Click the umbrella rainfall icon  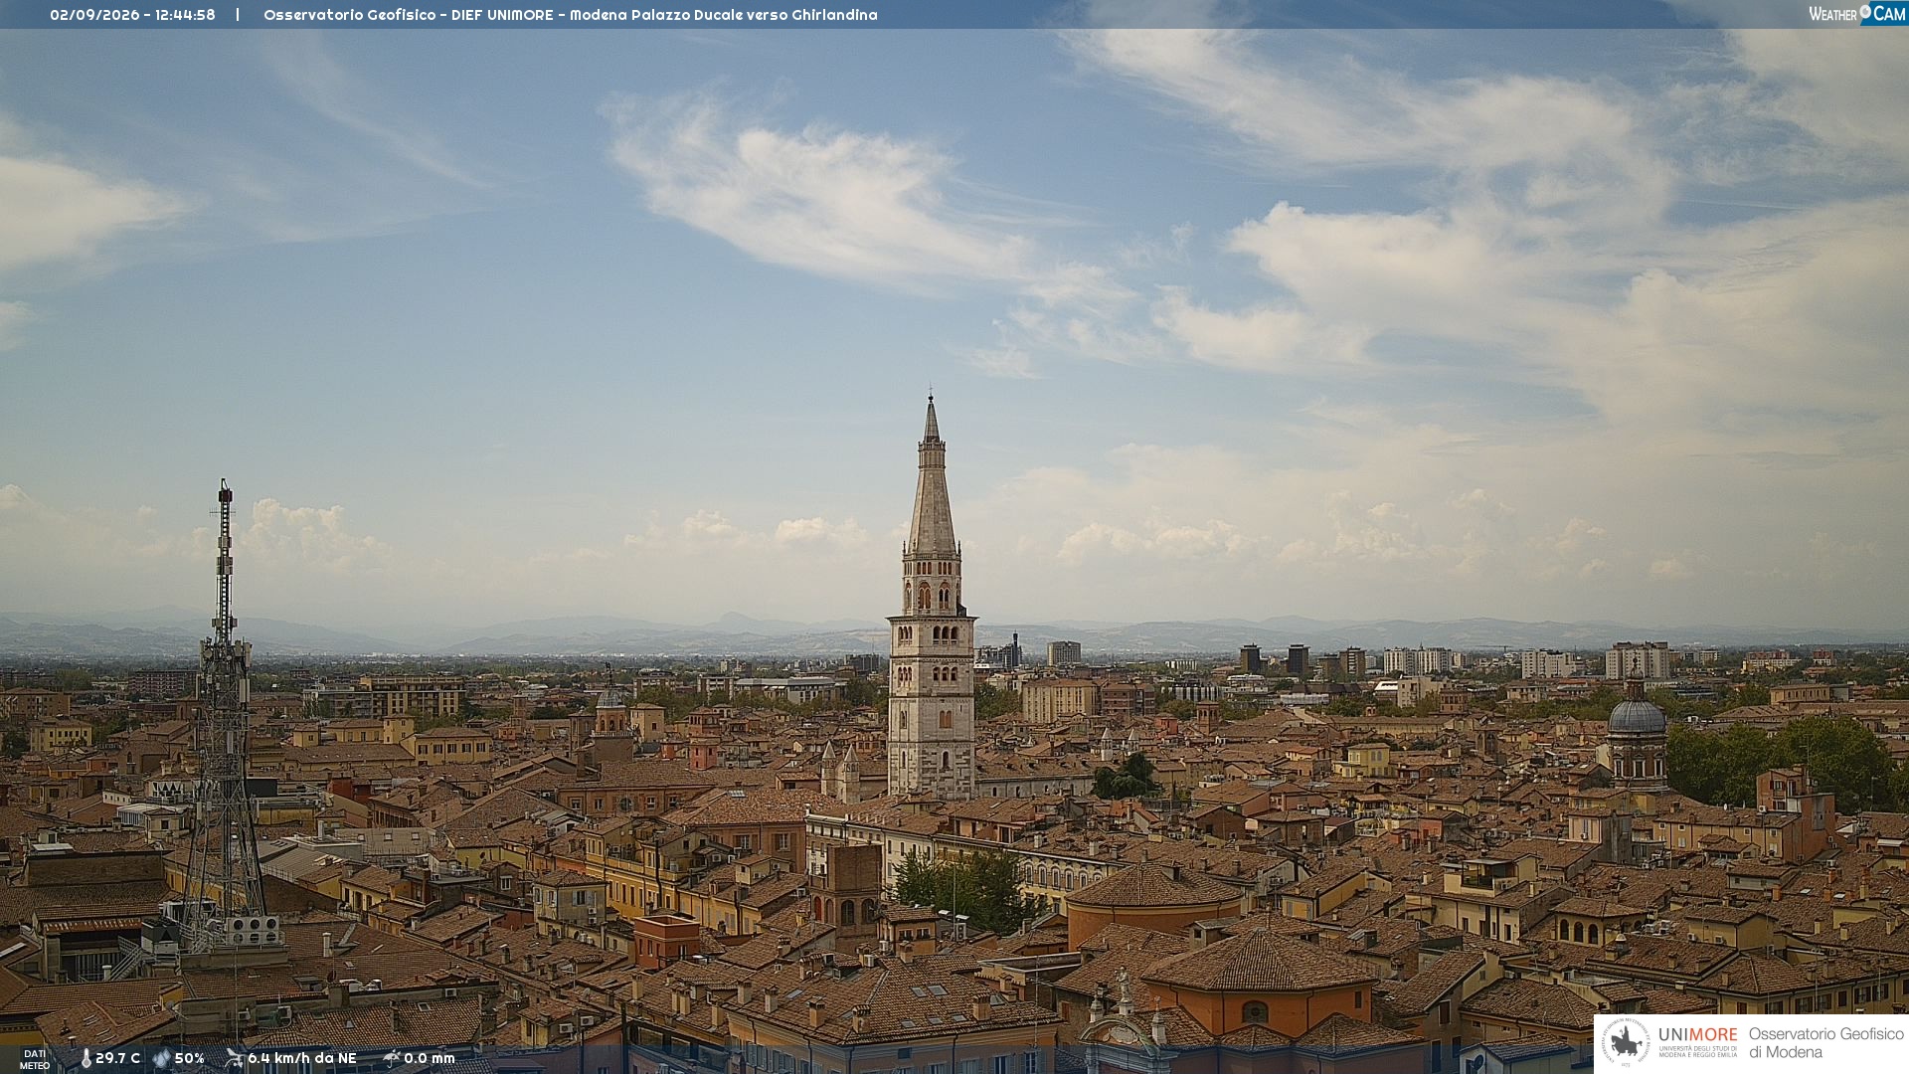pos(391,1058)
